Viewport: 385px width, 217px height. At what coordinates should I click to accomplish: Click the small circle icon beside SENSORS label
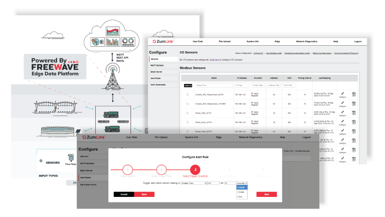point(41,161)
